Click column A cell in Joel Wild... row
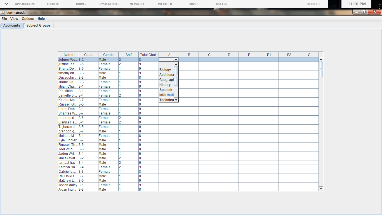The height and width of the screenshot is (215, 382). point(169,149)
